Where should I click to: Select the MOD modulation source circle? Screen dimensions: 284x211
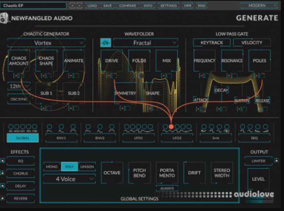[x=17, y=127]
